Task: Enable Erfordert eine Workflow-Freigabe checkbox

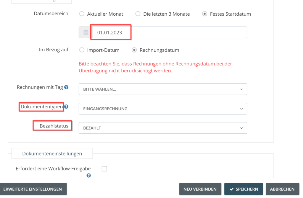Action: point(104,169)
